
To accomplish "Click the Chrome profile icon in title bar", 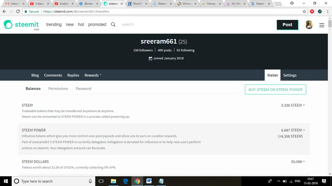I will point(292,3).
